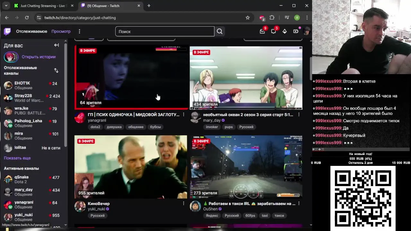Open Chrome media control icon
Image resolution: width=411 pixels, height=231 pixels.
coord(287,18)
